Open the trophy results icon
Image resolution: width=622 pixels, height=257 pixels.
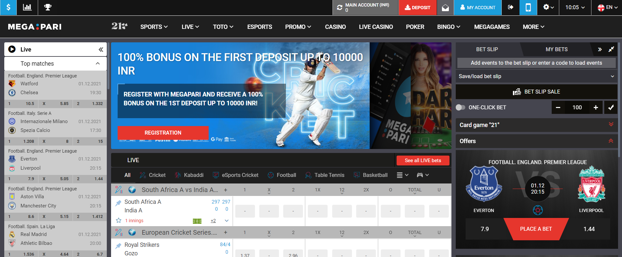[48, 7]
